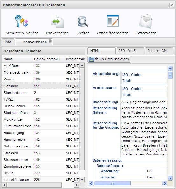
Task: Click the floppy disk save icon
Action: 91,59
